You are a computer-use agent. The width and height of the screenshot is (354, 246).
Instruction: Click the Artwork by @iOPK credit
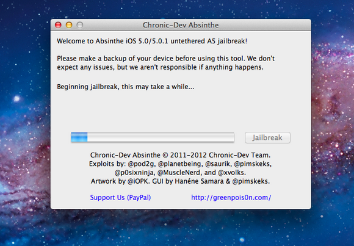(x=120, y=181)
